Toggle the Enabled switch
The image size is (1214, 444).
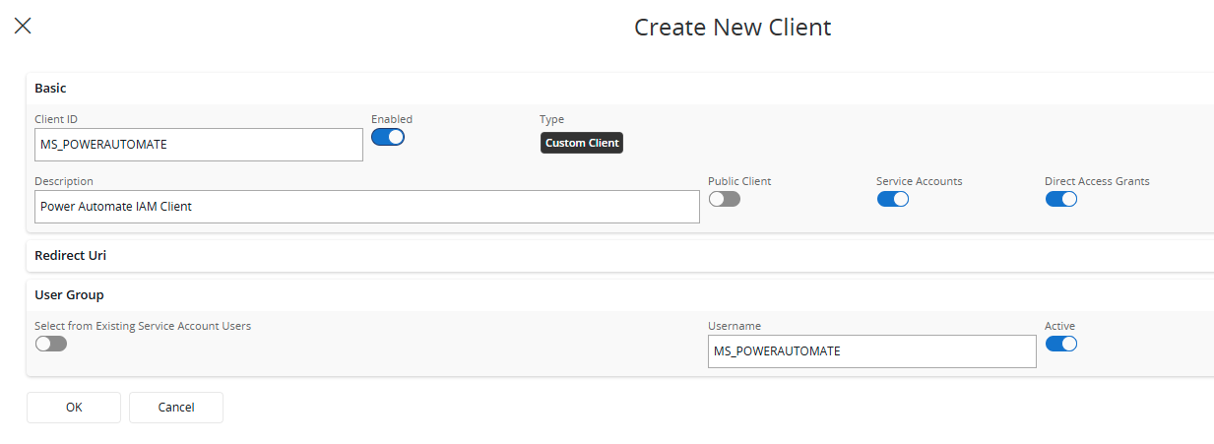pyautogui.click(x=388, y=137)
